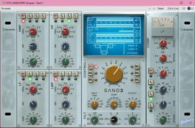Select the bottom C button in COMP
The image size is (195, 128).
click(151, 105)
